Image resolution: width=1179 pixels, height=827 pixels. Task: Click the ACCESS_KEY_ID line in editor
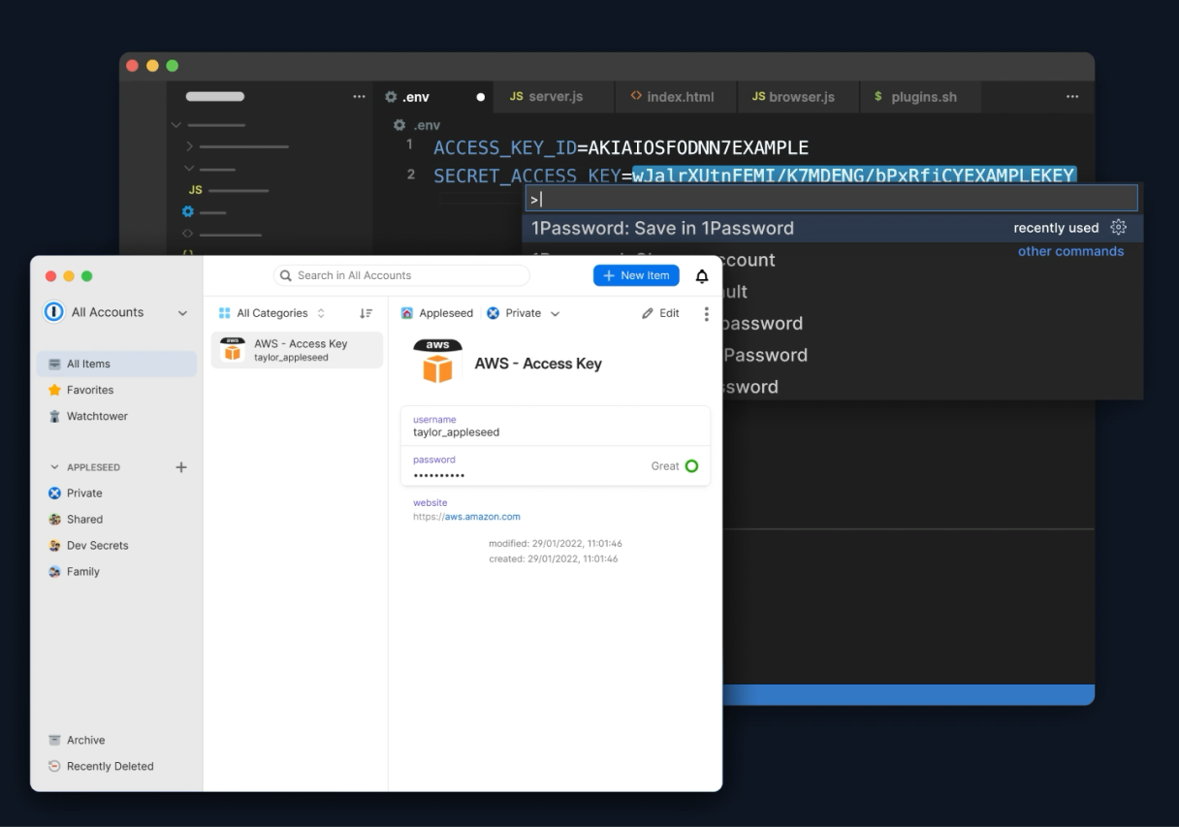pyautogui.click(x=621, y=147)
